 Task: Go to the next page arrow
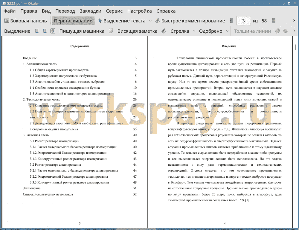(274, 21)
